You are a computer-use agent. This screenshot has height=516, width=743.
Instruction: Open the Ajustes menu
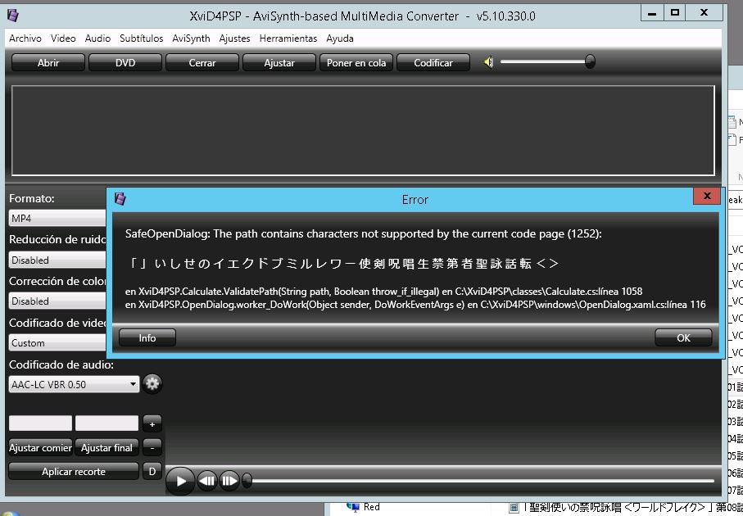234,38
